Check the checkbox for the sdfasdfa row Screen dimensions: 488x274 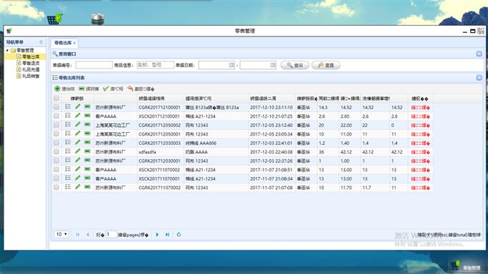point(56,151)
